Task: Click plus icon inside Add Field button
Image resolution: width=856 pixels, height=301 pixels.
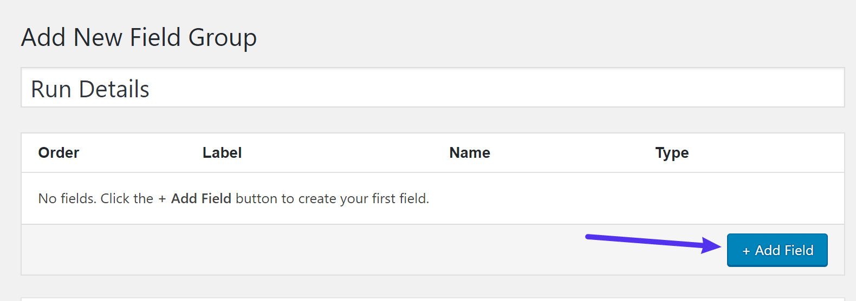Action: [x=746, y=251]
